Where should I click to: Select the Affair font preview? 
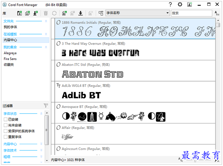pos(68,137)
